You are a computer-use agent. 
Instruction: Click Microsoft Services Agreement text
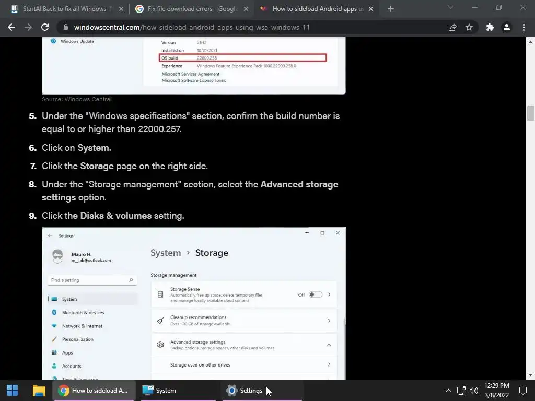click(x=190, y=74)
